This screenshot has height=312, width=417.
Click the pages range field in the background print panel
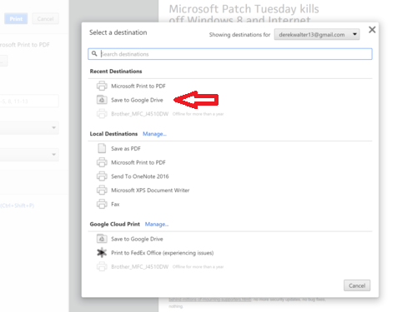(29, 102)
